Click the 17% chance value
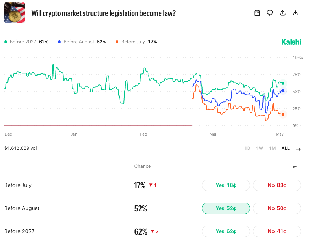This screenshot has width=315, height=242. (x=140, y=185)
